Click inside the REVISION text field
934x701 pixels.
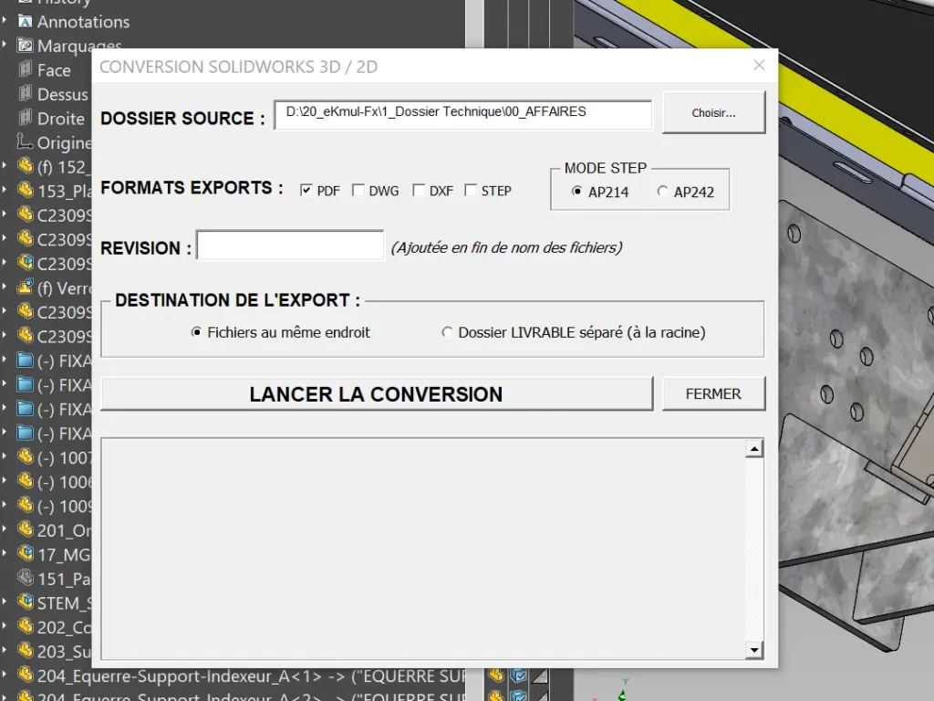290,245
